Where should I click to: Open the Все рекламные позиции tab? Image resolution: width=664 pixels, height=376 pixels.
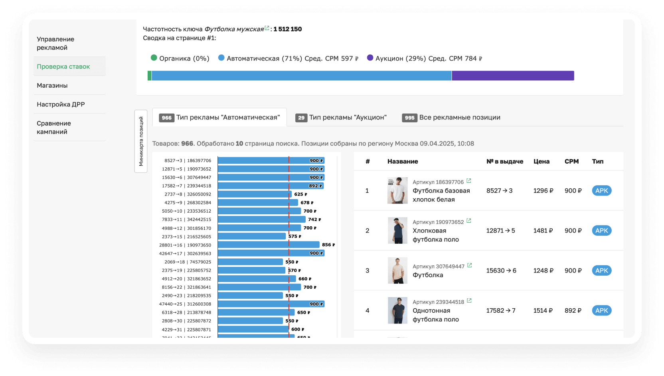(451, 117)
